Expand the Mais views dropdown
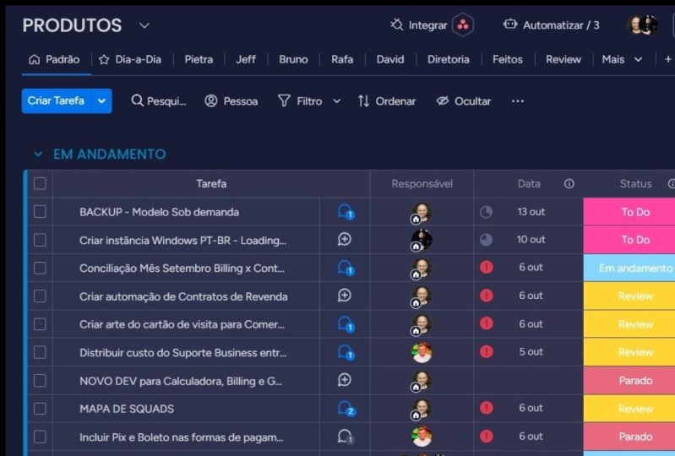This screenshot has height=456, width=675. 639,59
